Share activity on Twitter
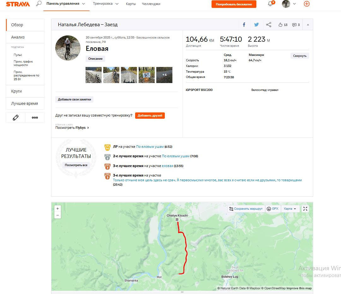 pyautogui.click(x=257, y=25)
